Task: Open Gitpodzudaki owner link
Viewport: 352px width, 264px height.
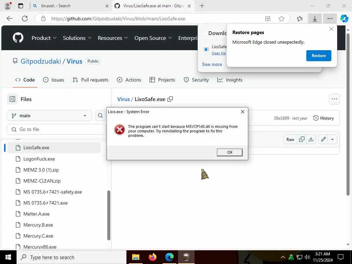Action: click(x=41, y=61)
